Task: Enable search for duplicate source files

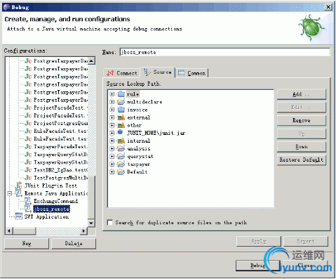Action: (x=110, y=222)
